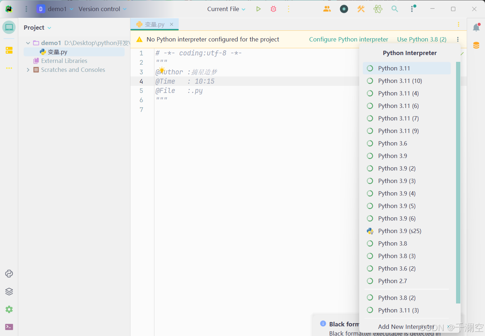Select Python 3.9 (2) interpreter
Image resolution: width=485 pixels, height=336 pixels.
407,168
